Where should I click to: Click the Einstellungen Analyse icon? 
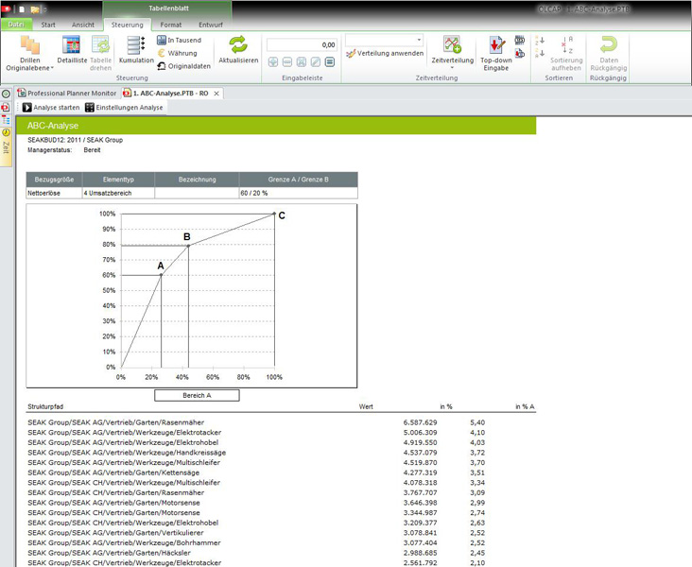pos(90,108)
